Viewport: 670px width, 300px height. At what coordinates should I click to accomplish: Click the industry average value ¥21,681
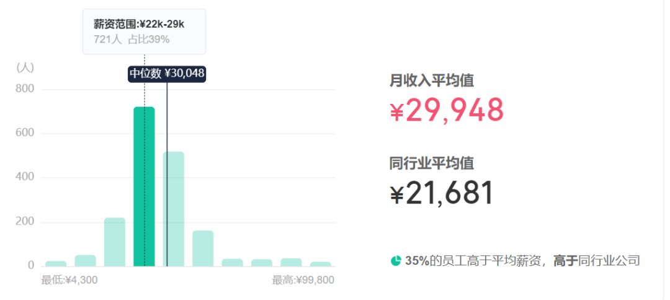coord(442,193)
